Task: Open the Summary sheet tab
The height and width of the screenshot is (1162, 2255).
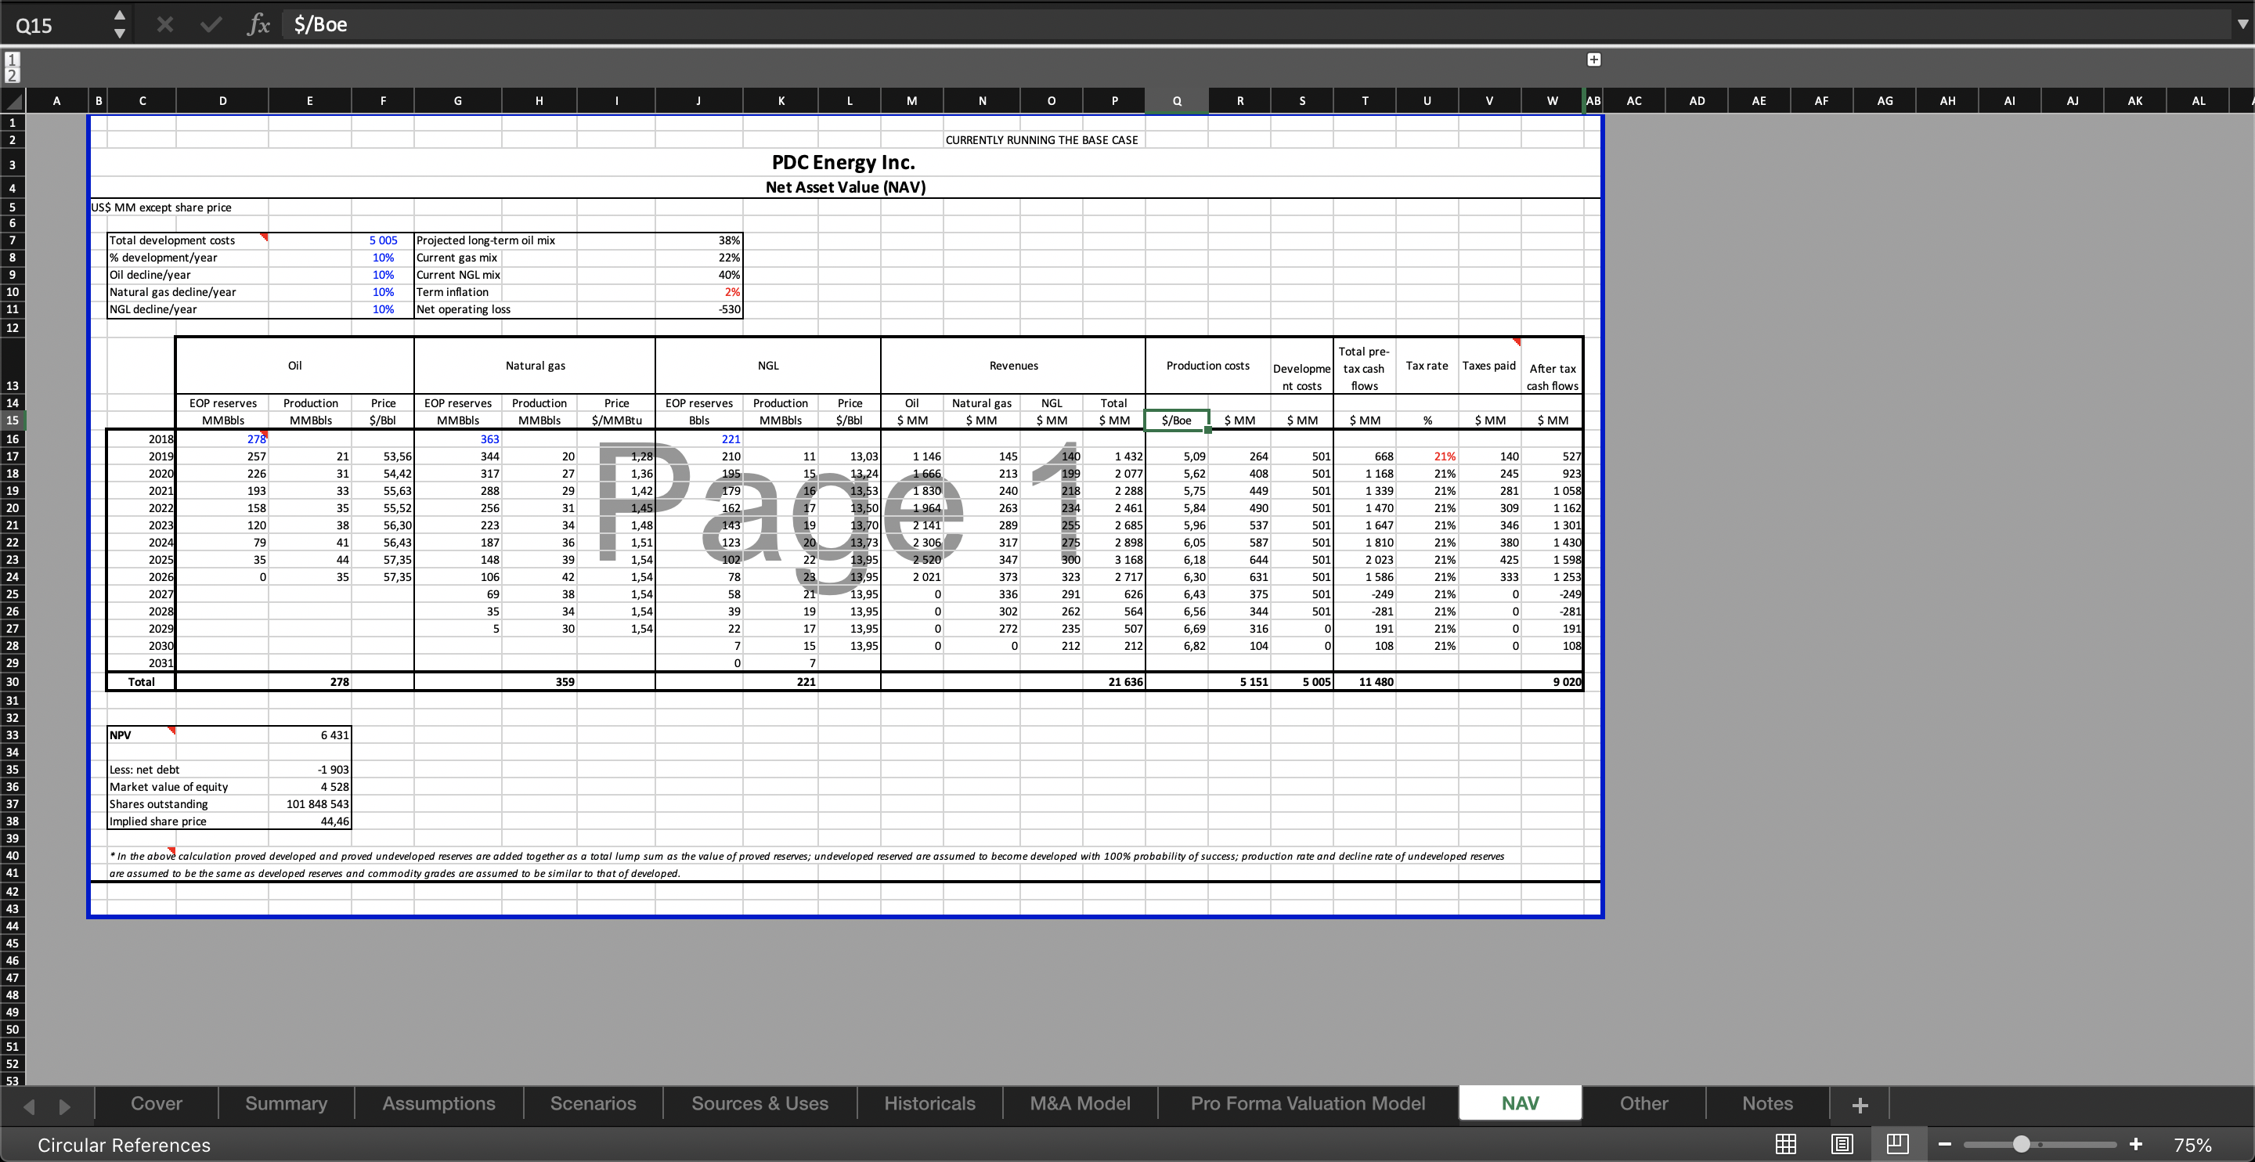Action: [287, 1103]
